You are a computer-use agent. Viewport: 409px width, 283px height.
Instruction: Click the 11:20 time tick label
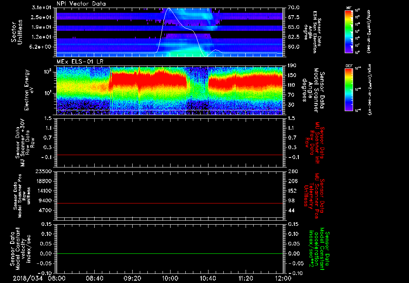[246, 278]
